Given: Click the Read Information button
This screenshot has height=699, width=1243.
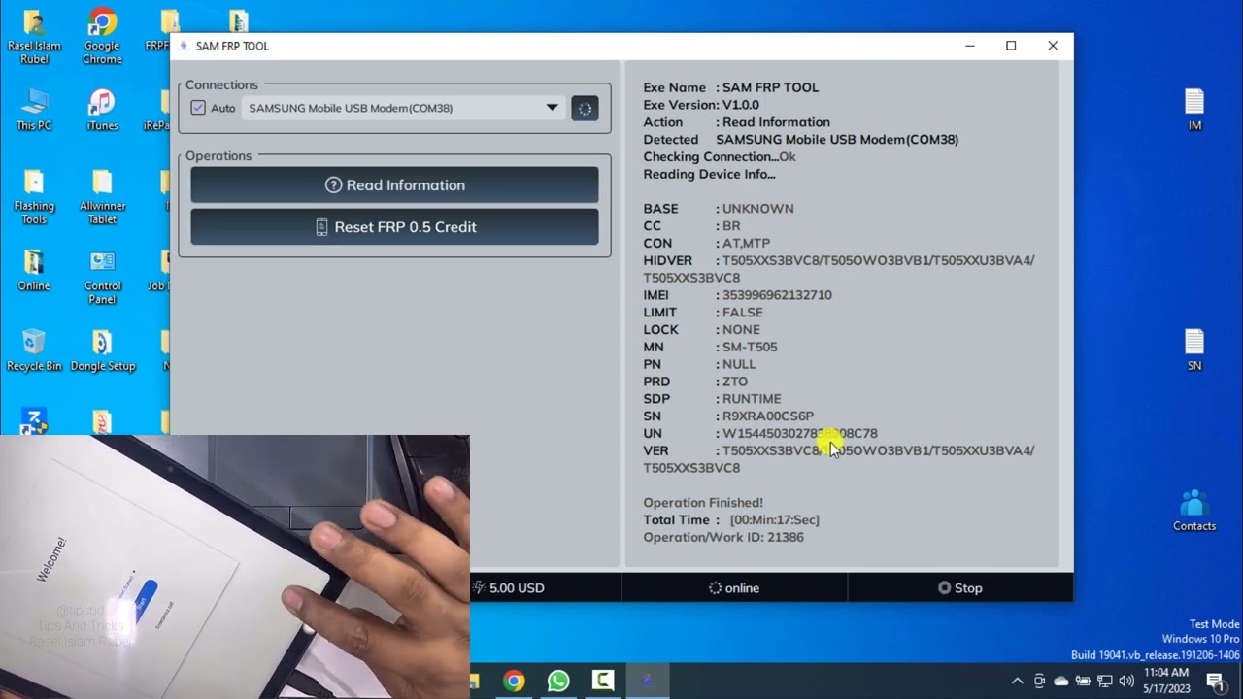Looking at the screenshot, I should tap(394, 184).
